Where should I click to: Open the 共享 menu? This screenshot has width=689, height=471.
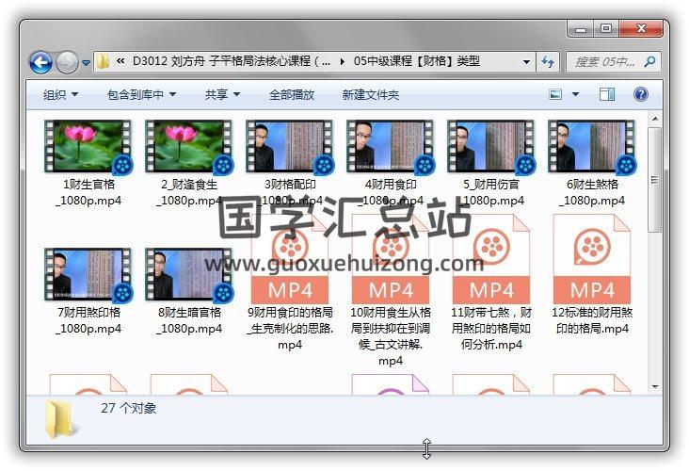(222, 94)
